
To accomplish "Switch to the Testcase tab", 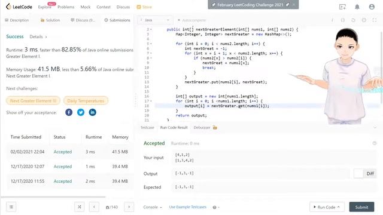I will [147, 127].
